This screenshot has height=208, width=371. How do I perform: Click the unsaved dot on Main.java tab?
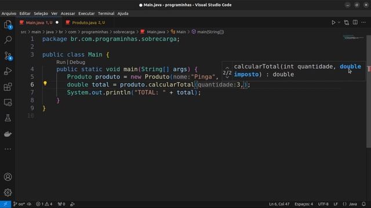coord(57,23)
